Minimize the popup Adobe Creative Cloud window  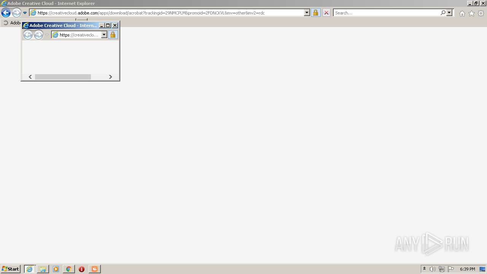[102, 25]
